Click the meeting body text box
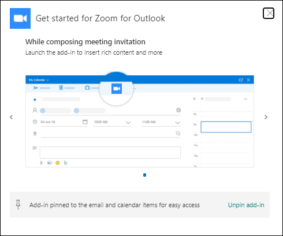 point(110,153)
